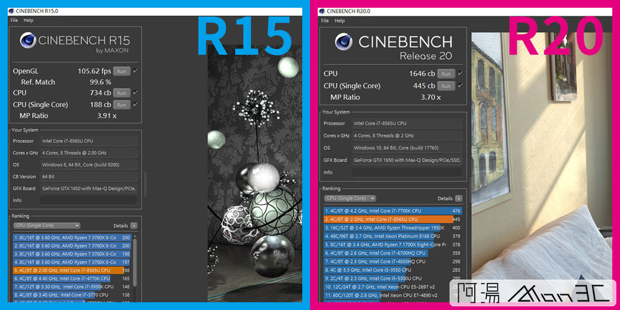Click the 3.70 x MP Ratio value in R20
This screenshot has height=310, width=620.
pyautogui.click(x=429, y=97)
